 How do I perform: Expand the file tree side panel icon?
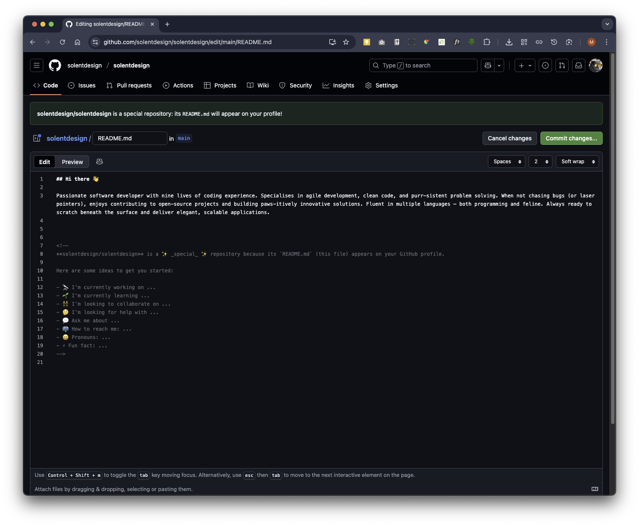pyautogui.click(x=37, y=138)
